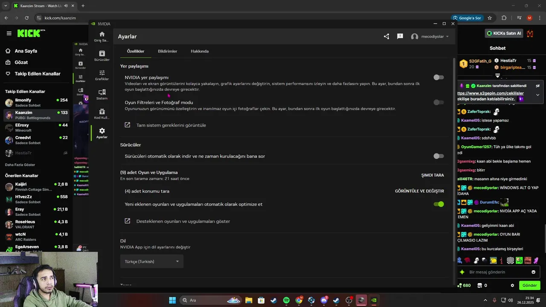This screenshot has width=546, height=307.
Task: Unpin the pinned chat message icon
Action: click(x=537, y=86)
